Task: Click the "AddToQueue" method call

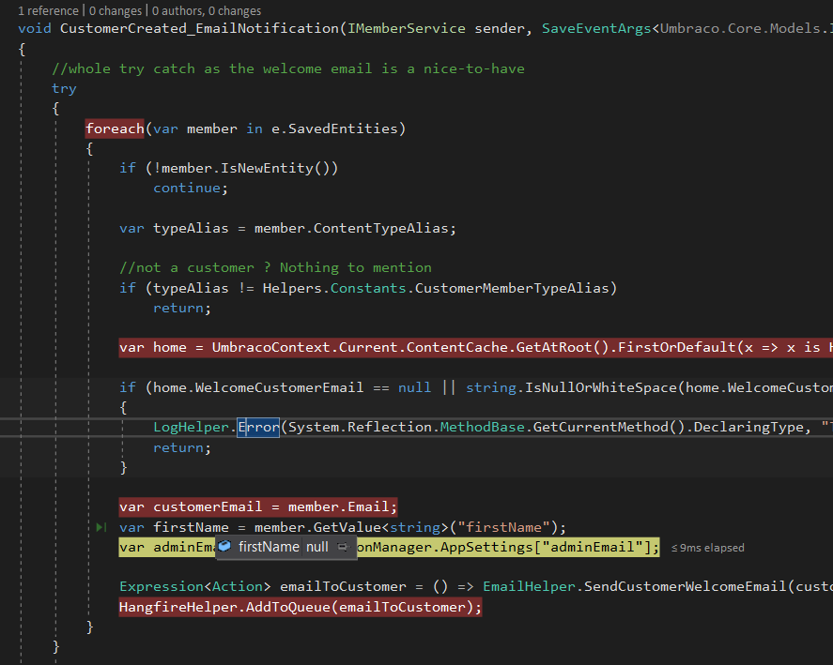Action: pyautogui.click(x=288, y=607)
